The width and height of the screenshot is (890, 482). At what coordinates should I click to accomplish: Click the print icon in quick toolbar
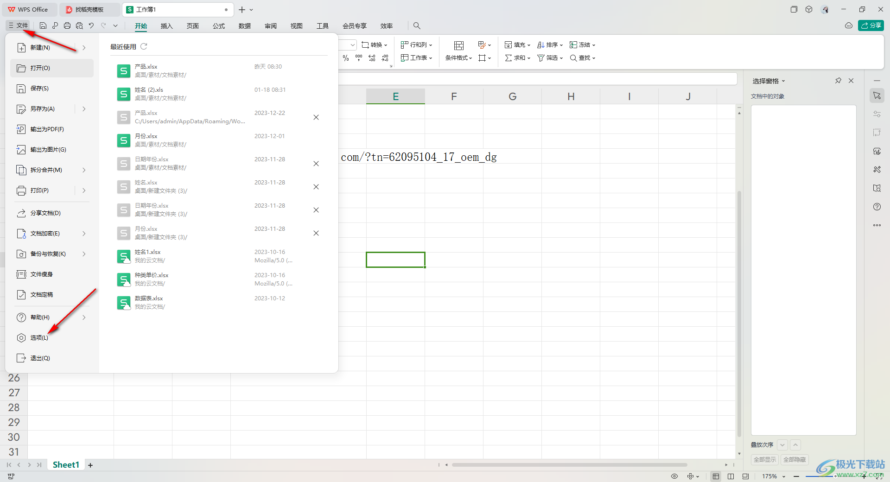67,25
